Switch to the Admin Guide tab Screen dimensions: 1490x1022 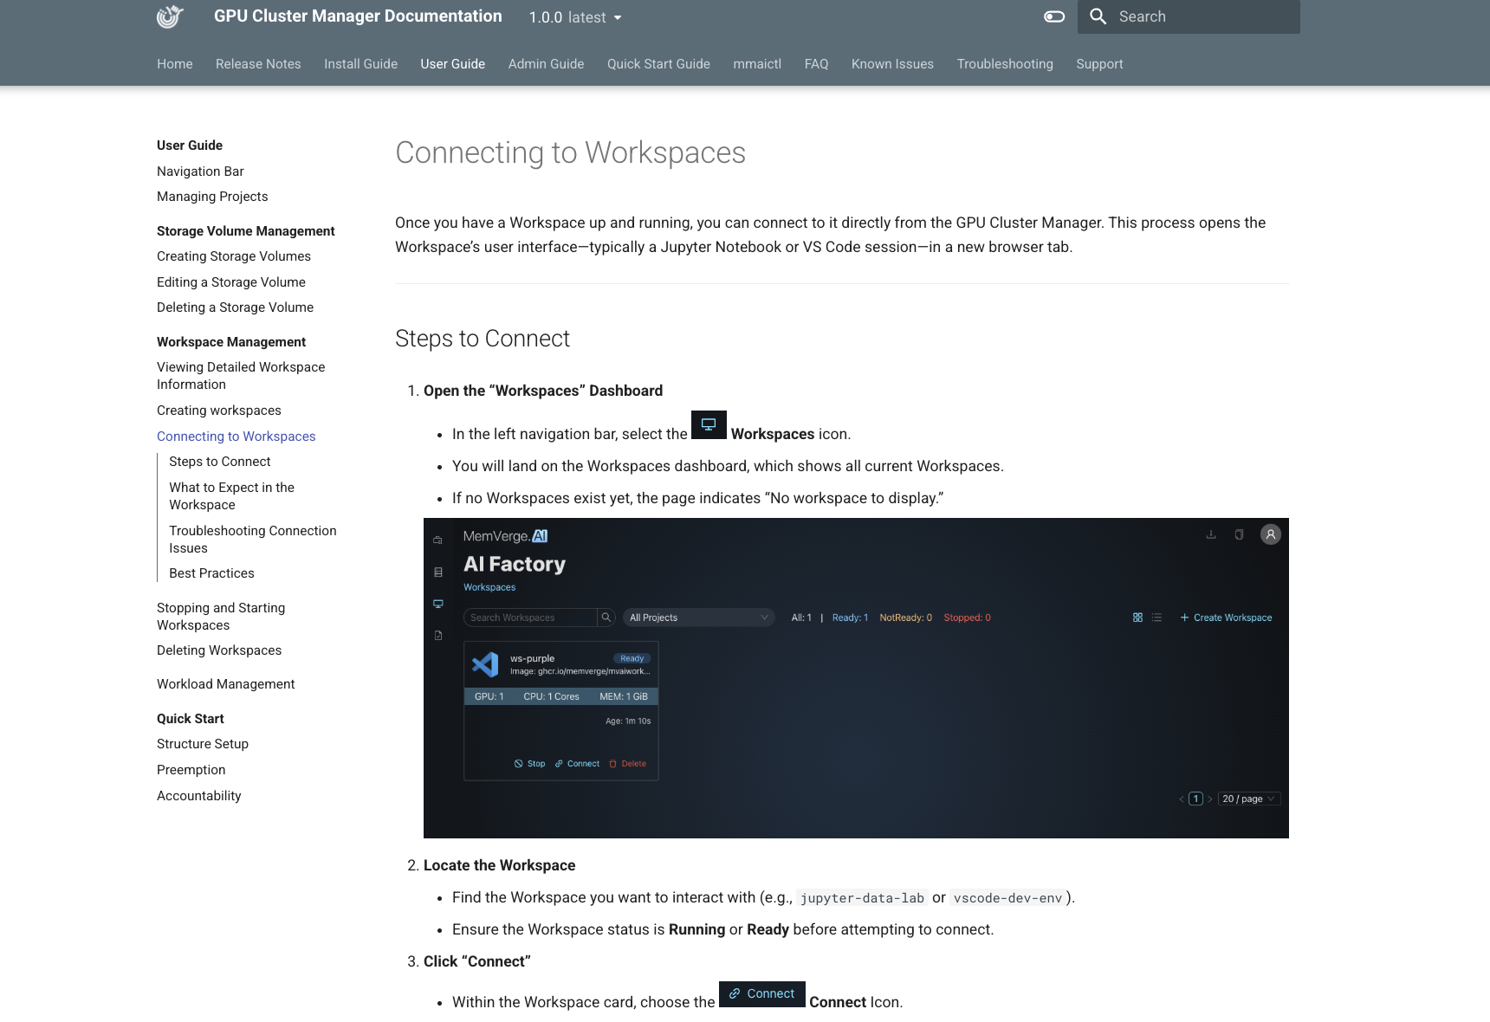546,63
